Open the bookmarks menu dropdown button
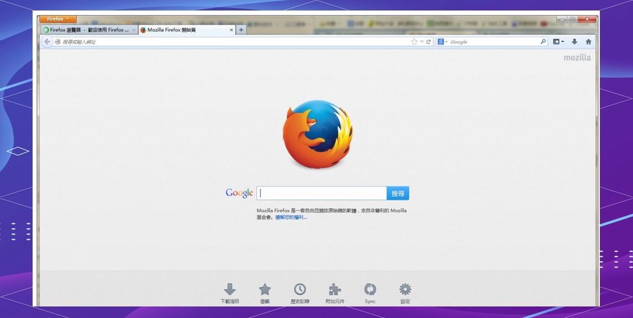Screen dimensions: 633x318 (558, 42)
